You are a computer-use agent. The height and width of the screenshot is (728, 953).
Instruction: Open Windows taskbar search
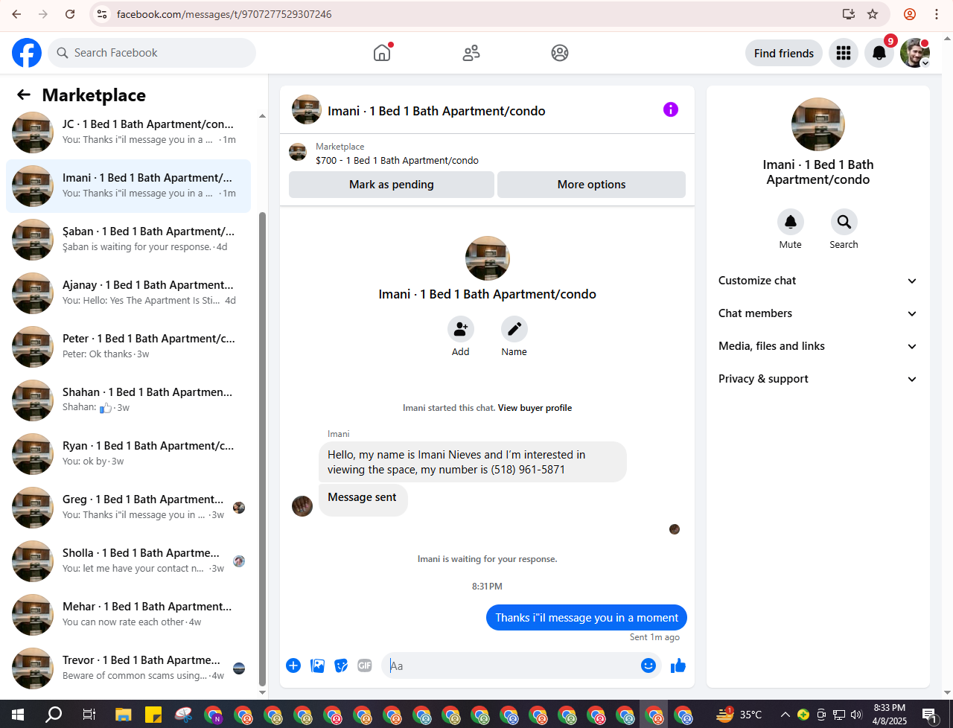click(x=54, y=715)
